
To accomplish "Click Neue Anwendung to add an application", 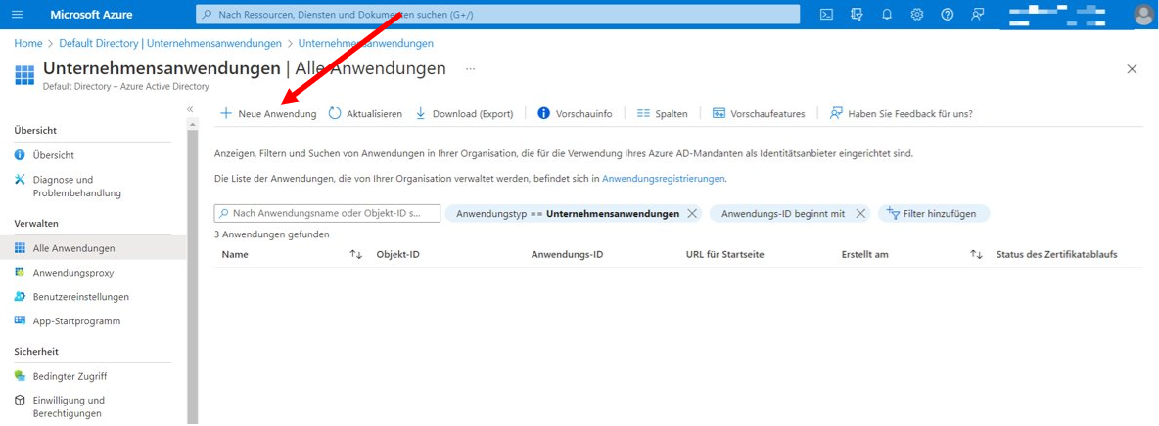I will (x=268, y=113).
